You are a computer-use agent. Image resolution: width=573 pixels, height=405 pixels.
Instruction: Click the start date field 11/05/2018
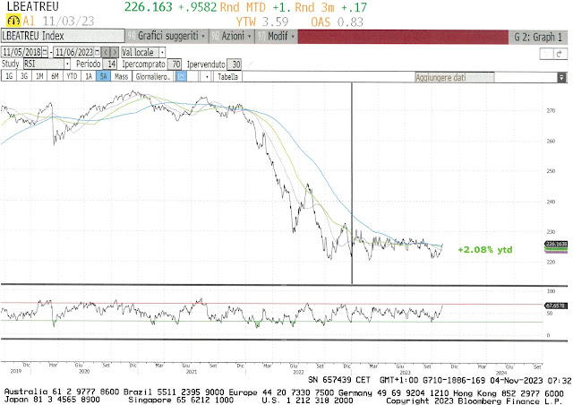pos(22,52)
